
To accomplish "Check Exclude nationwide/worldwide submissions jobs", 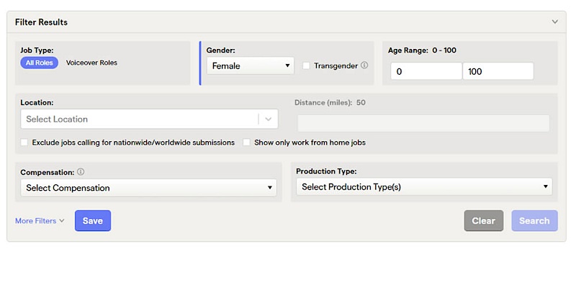I will (25, 143).
